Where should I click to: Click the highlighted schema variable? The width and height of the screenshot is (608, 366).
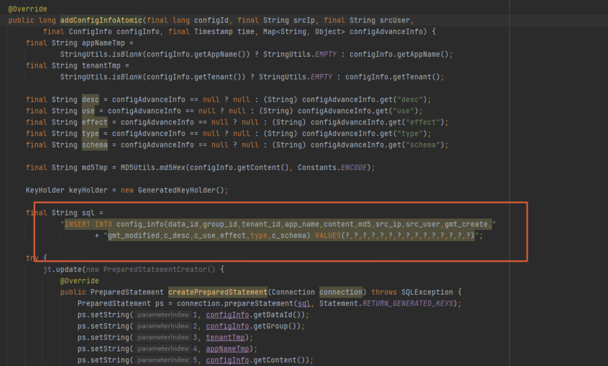click(x=95, y=145)
